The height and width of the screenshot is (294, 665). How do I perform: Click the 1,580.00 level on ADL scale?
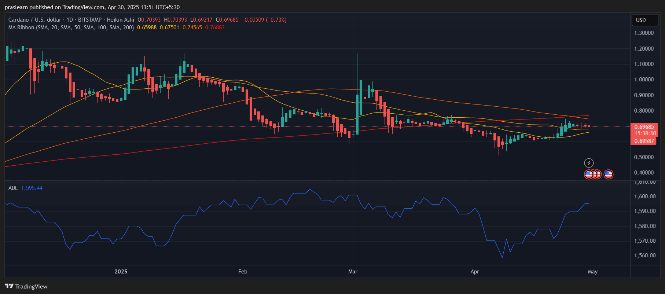[x=645, y=226]
